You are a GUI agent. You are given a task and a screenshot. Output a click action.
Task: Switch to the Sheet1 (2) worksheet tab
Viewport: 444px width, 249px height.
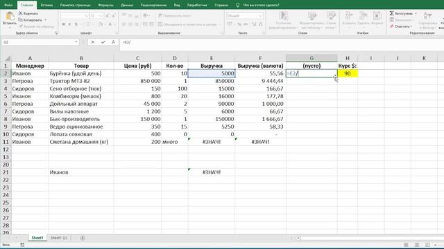[x=59, y=238]
